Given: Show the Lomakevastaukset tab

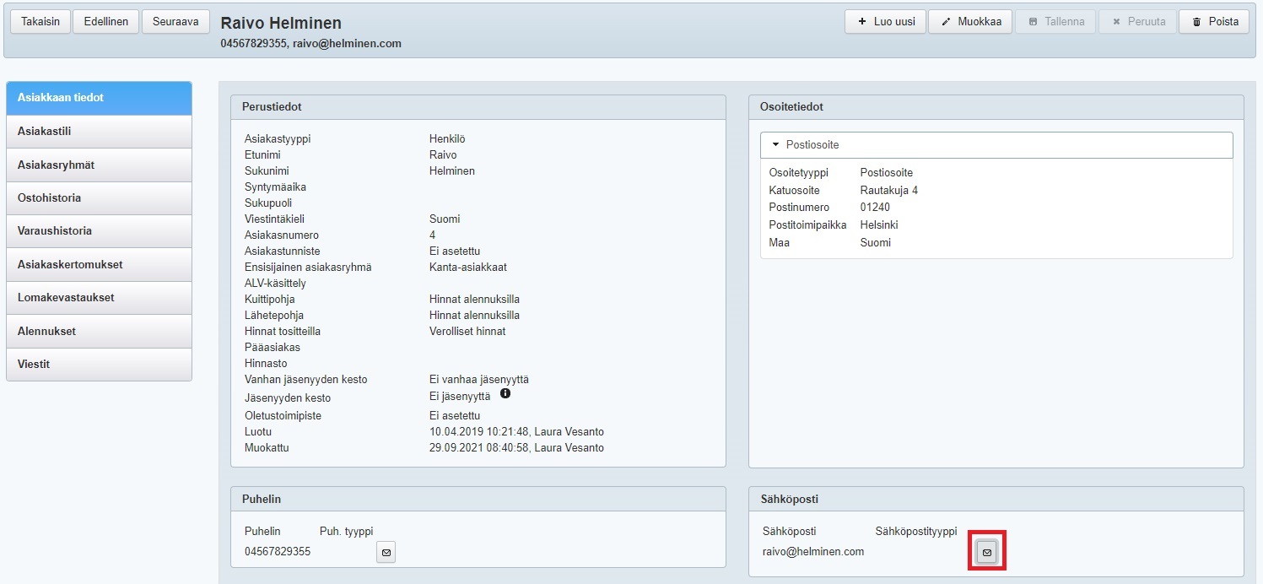Looking at the screenshot, I should coord(99,298).
